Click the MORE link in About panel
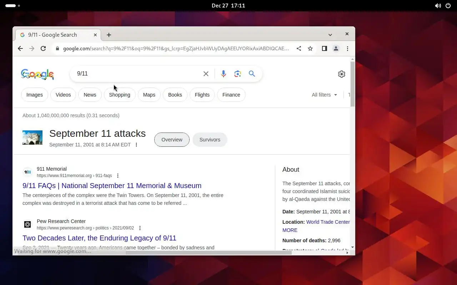Screen dimensions: 457x285 tap(290, 230)
